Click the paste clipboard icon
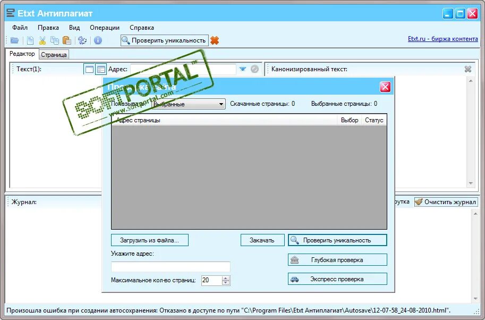Image resolution: width=485 pixels, height=320 pixels. click(67, 40)
